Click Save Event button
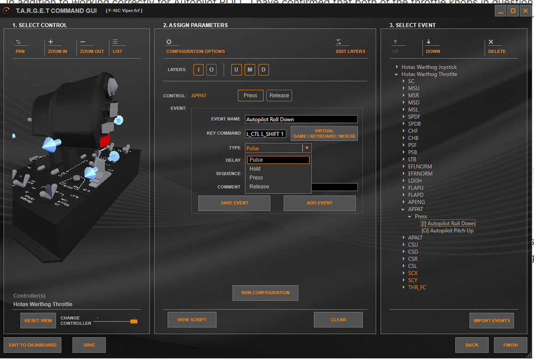 [234, 203]
